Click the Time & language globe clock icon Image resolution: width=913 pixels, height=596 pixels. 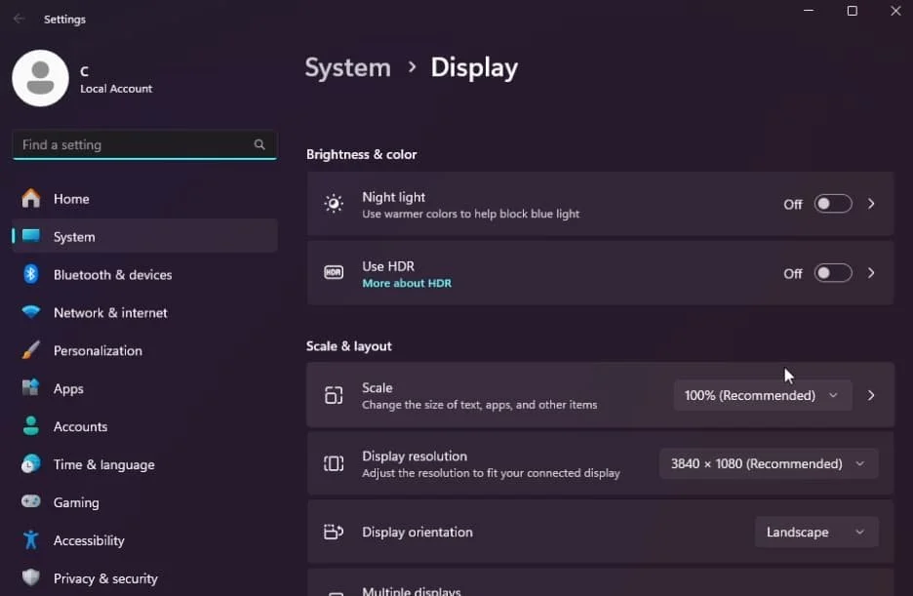[31, 464]
